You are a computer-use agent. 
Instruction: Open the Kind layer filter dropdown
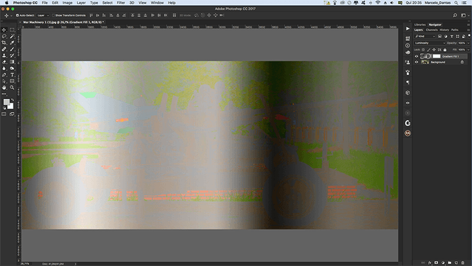click(x=425, y=37)
